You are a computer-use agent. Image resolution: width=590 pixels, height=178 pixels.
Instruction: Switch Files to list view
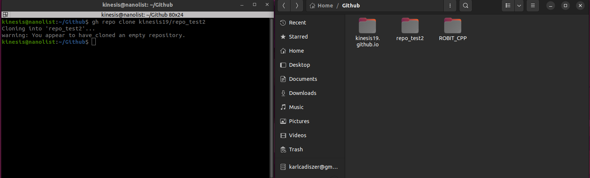coord(508,6)
